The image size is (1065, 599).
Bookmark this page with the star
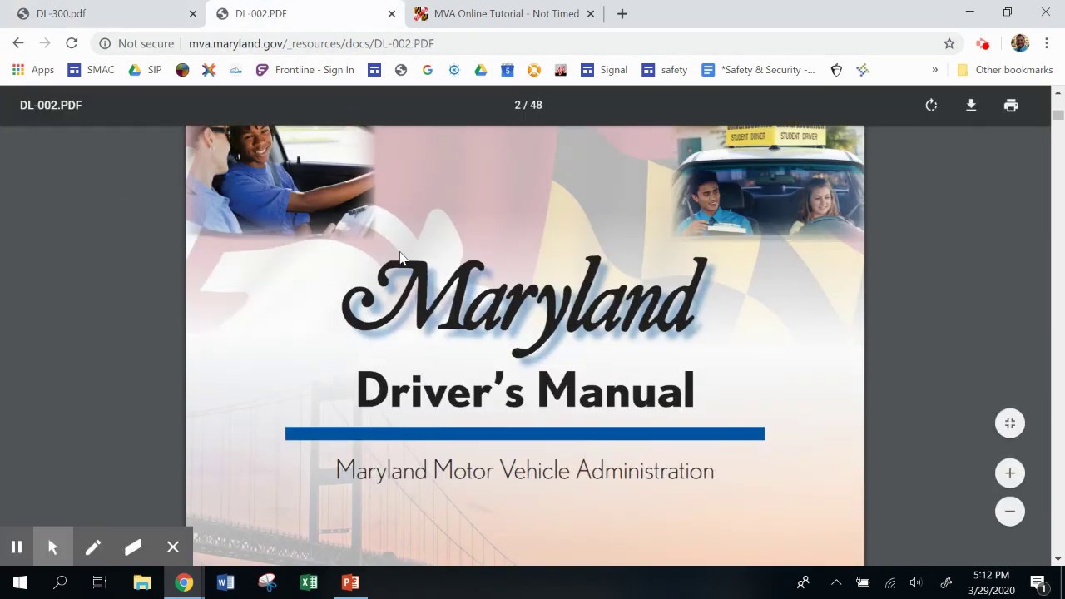coord(949,43)
